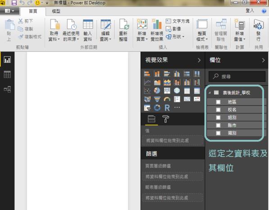Select the line chart visual
Screen dimensions: 269x210
click(x=147, y=82)
